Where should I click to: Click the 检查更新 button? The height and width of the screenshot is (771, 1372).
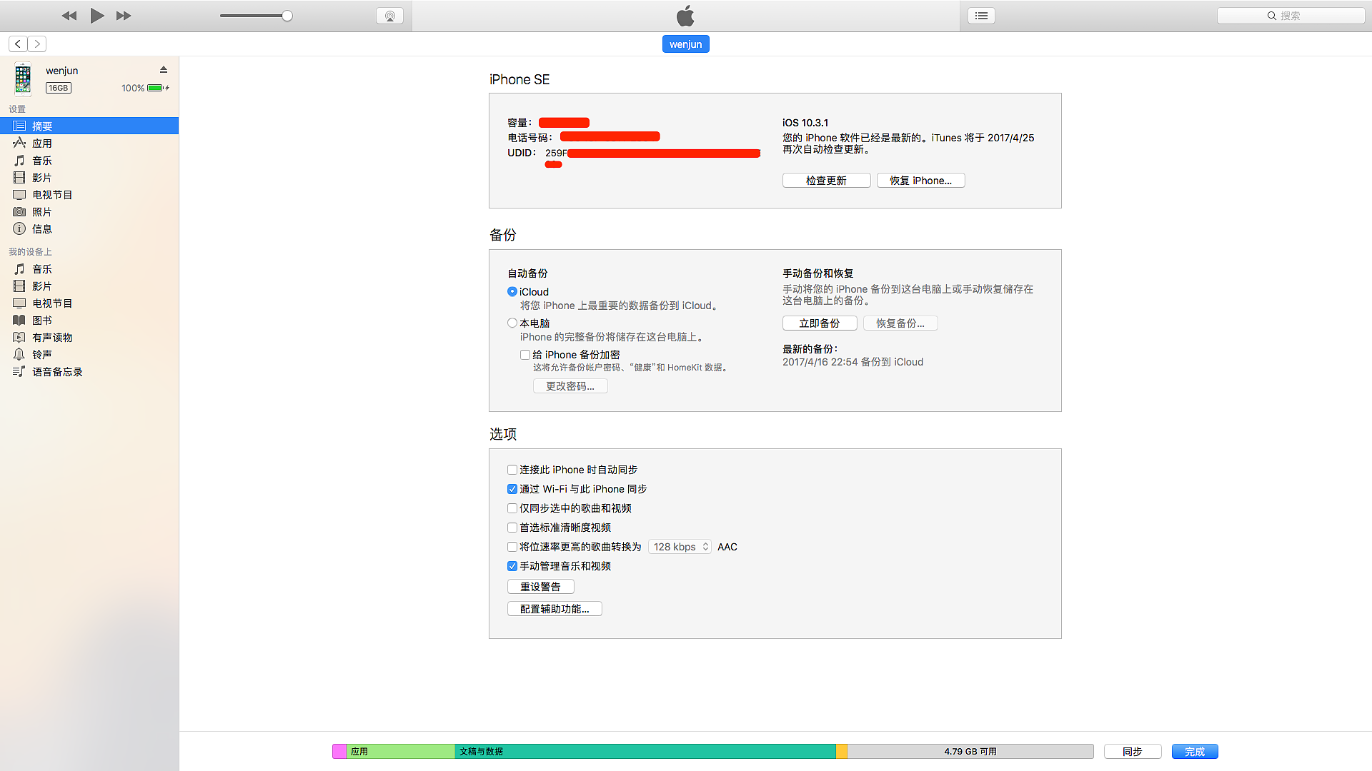[826, 181]
